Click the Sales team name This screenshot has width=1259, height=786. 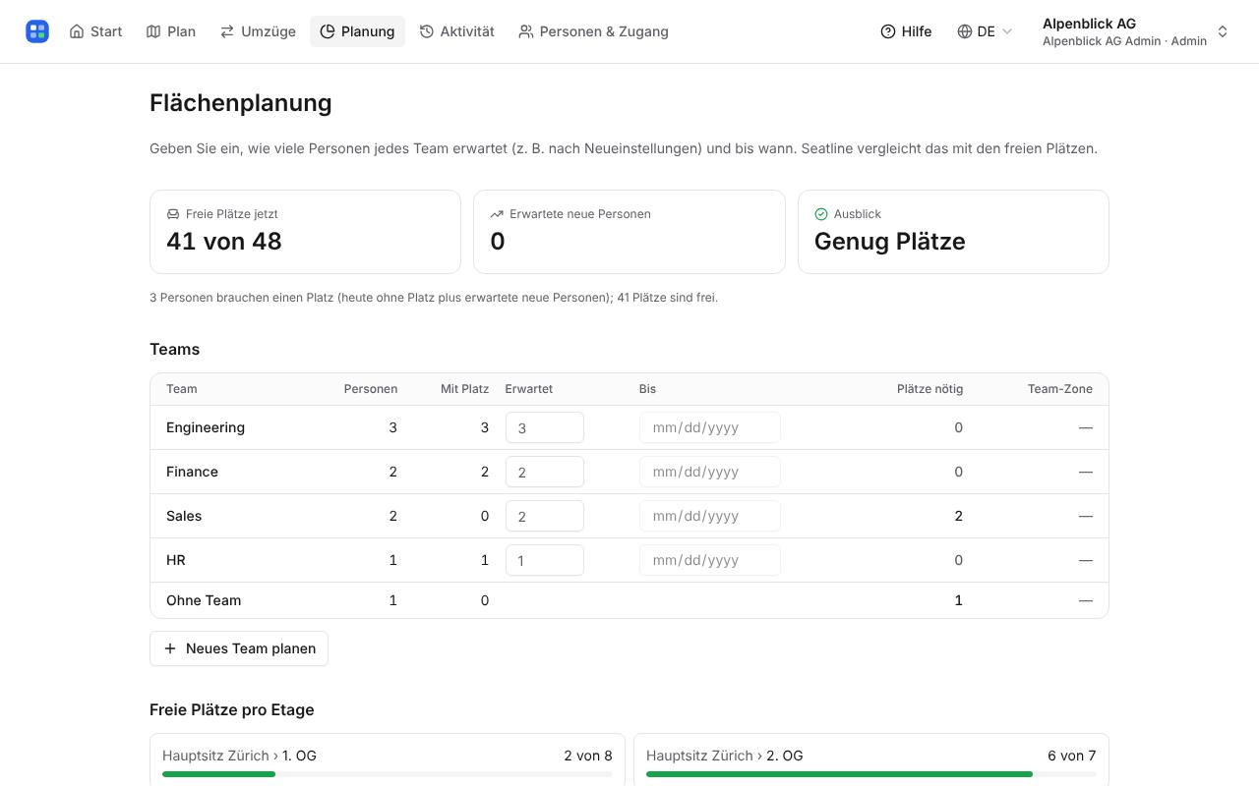click(184, 516)
